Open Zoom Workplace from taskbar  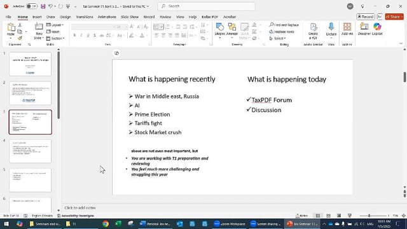pos(229,224)
